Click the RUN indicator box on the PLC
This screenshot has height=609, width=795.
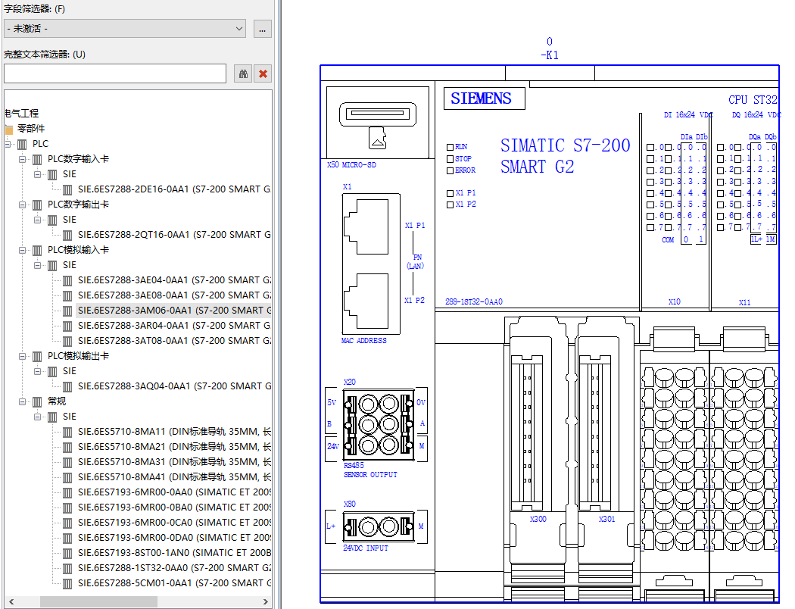tap(450, 147)
